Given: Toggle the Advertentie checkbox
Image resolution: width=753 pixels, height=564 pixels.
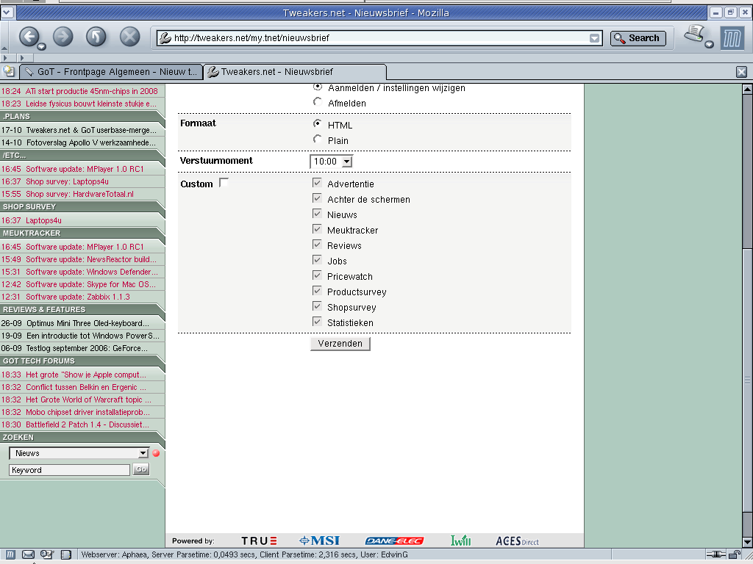Looking at the screenshot, I should pyautogui.click(x=317, y=183).
